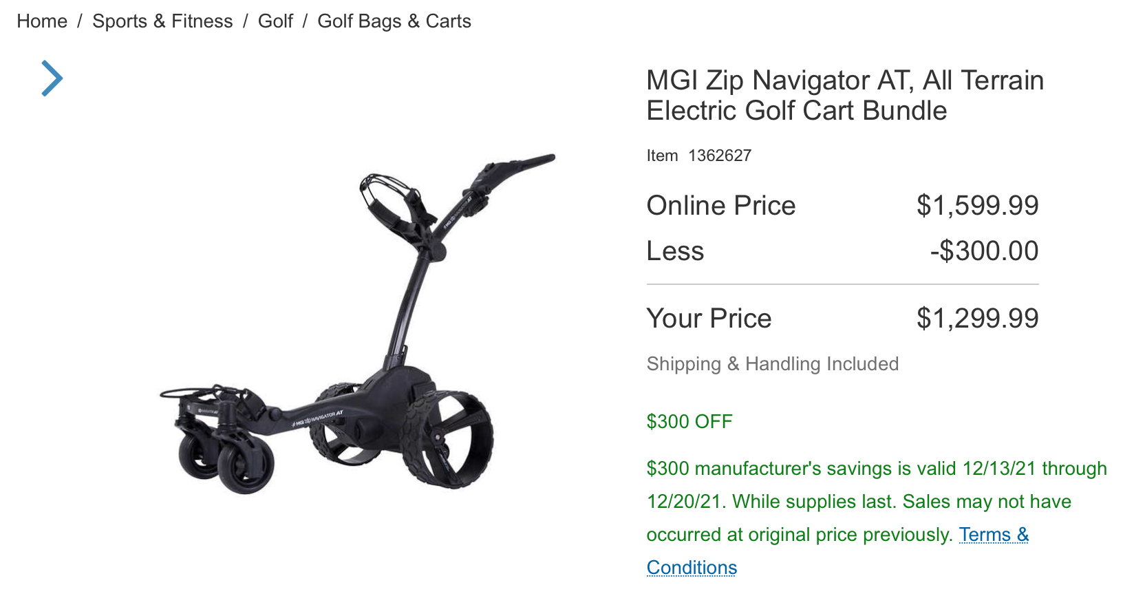Select Your Price $1,299.99
The image size is (1145, 596).
(976, 318)
